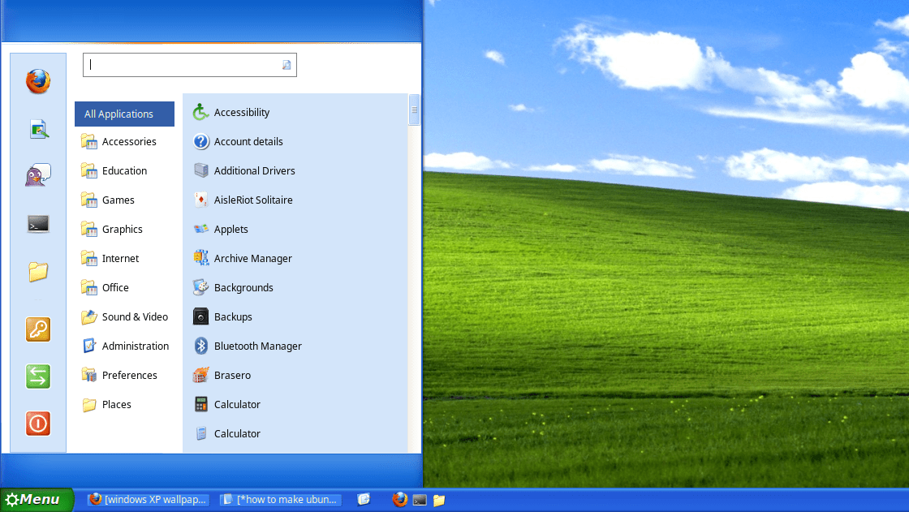Open the Preferences category
This screenshot has width=909, height=512.
point(125,375)
